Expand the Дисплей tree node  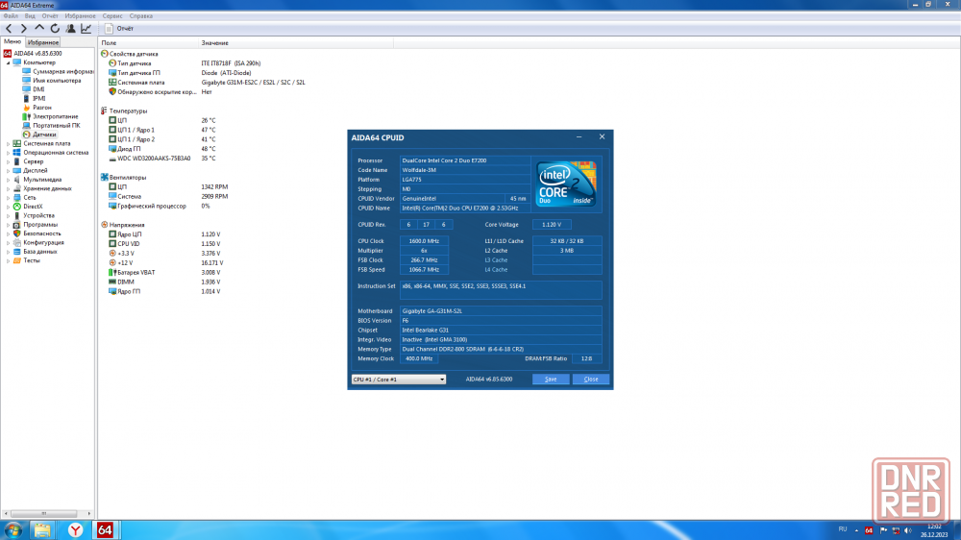pos(8,170)
